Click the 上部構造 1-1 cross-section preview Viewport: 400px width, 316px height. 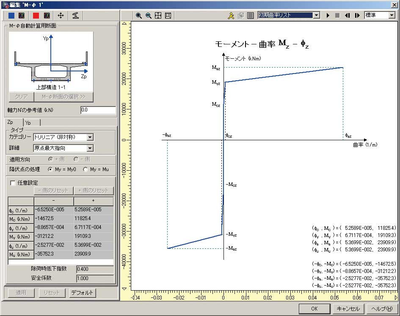point(51,62)
